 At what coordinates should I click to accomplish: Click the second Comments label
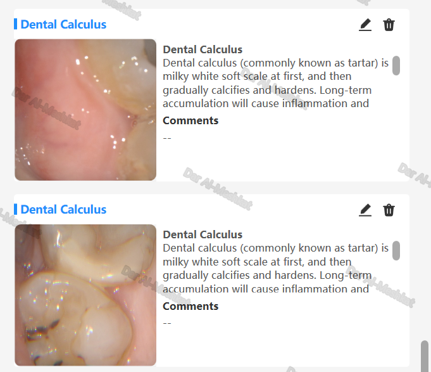coord(191,306)
